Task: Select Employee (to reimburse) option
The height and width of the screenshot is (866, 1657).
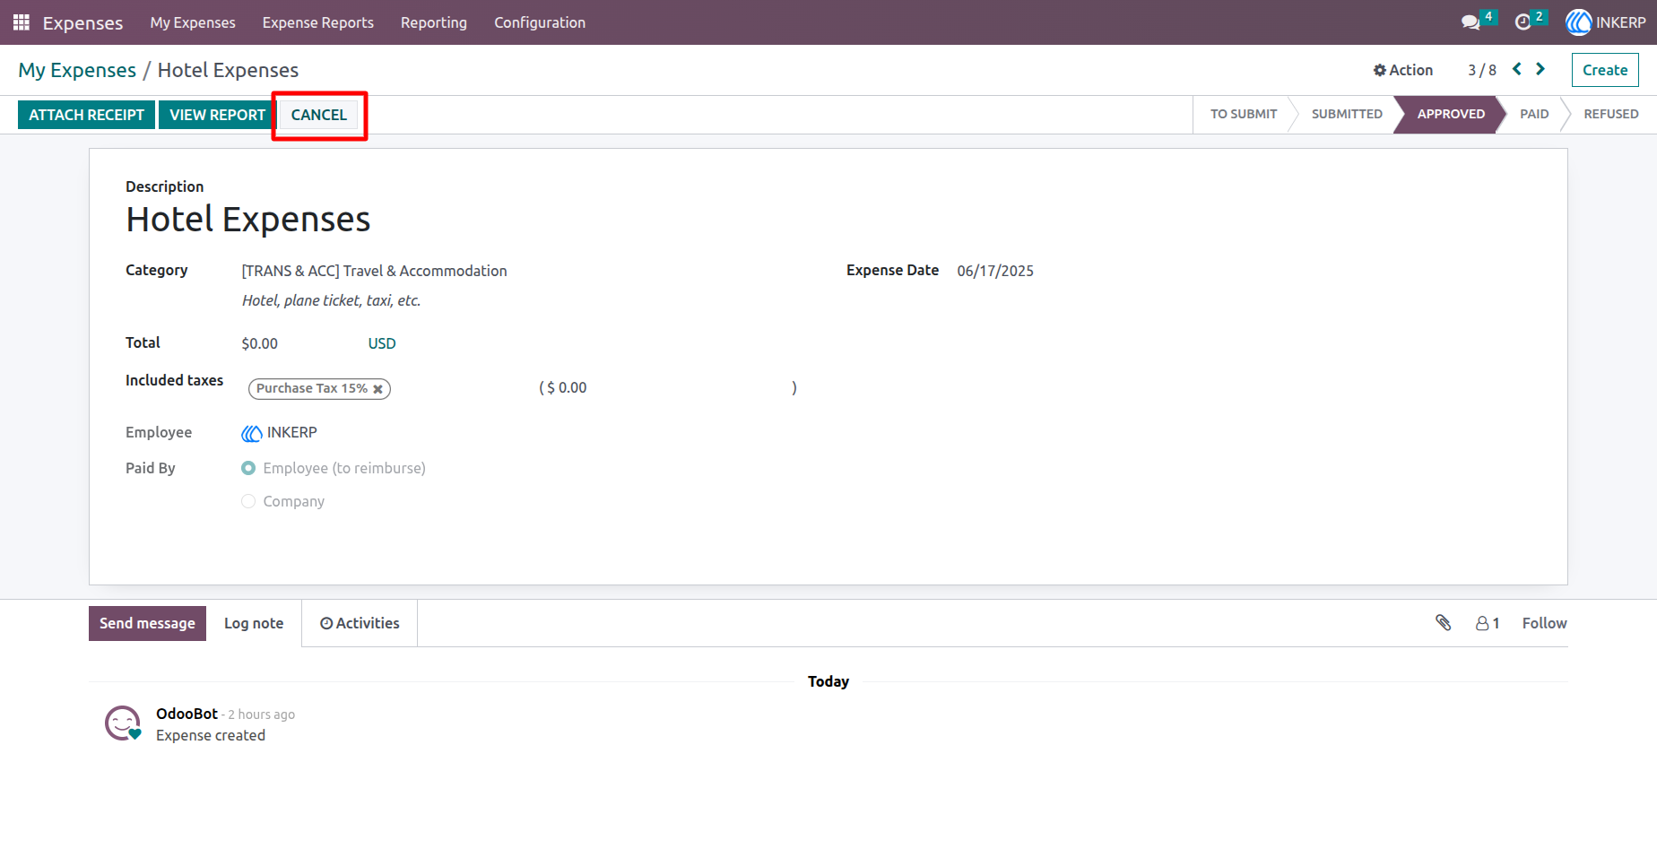Action: pyautogui.click(x=248, y=468)
